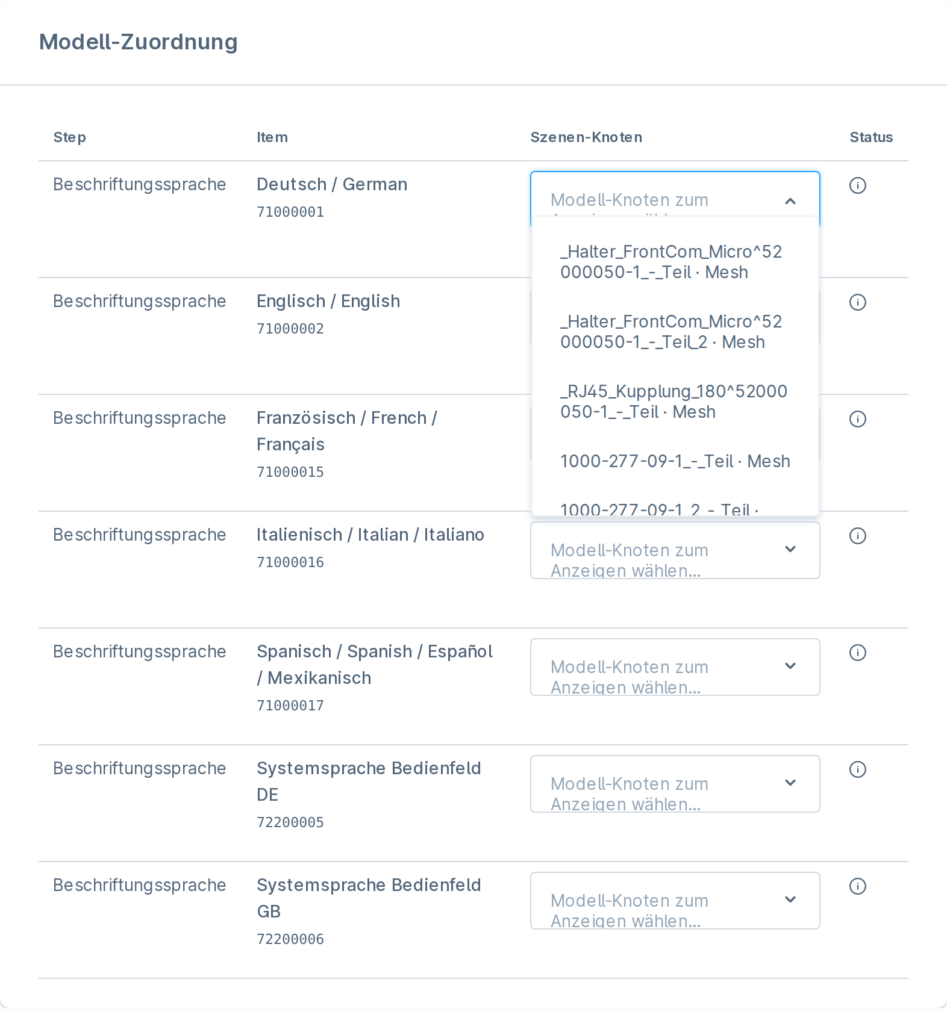Click Beschriftungssprache step in Bedienfeld DE row
The height and width of the screenshot is (1009, 947).
coord(140,768)
